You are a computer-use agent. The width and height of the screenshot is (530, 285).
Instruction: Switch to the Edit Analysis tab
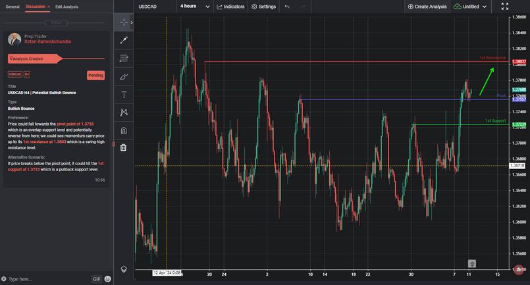pyautogui.click(x=66, y=7)
